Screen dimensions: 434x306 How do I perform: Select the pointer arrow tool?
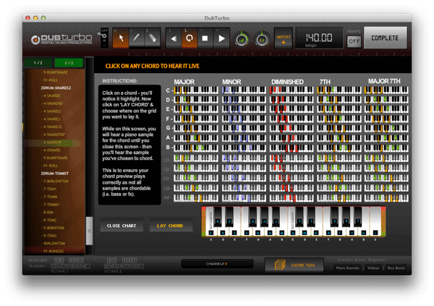coord(121,38)
